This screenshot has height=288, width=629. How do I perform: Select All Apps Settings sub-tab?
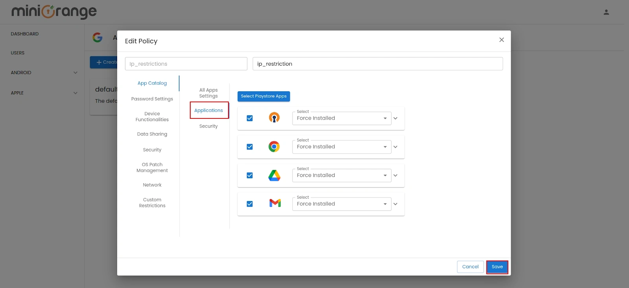click(x=208, y=93)
